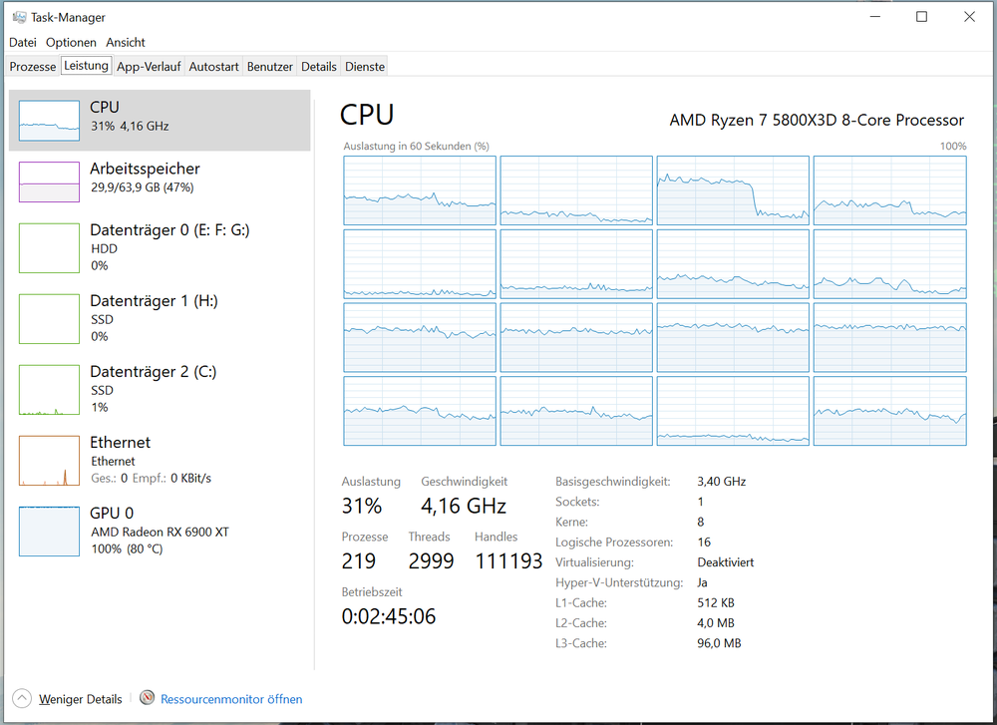The image size is (997, 725).
Task: Select Datenträger 2 (C:) SSD graph icon
Action: [x=50, y=389]
